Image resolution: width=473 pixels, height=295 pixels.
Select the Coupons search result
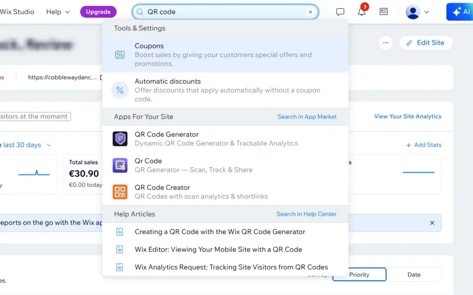tap(225, 54)
